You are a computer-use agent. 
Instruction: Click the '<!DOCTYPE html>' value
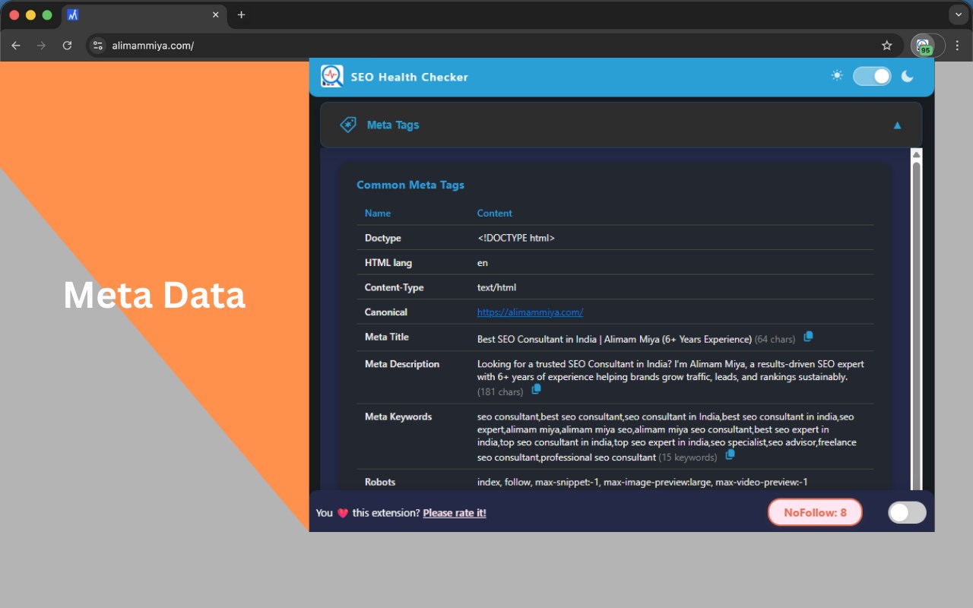(516, 238)
